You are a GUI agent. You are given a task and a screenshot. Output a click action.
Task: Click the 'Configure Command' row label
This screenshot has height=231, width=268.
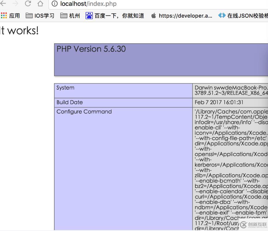click(x=84, y=112)
